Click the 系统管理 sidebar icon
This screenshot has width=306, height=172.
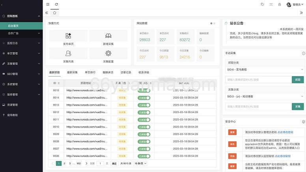4,84
